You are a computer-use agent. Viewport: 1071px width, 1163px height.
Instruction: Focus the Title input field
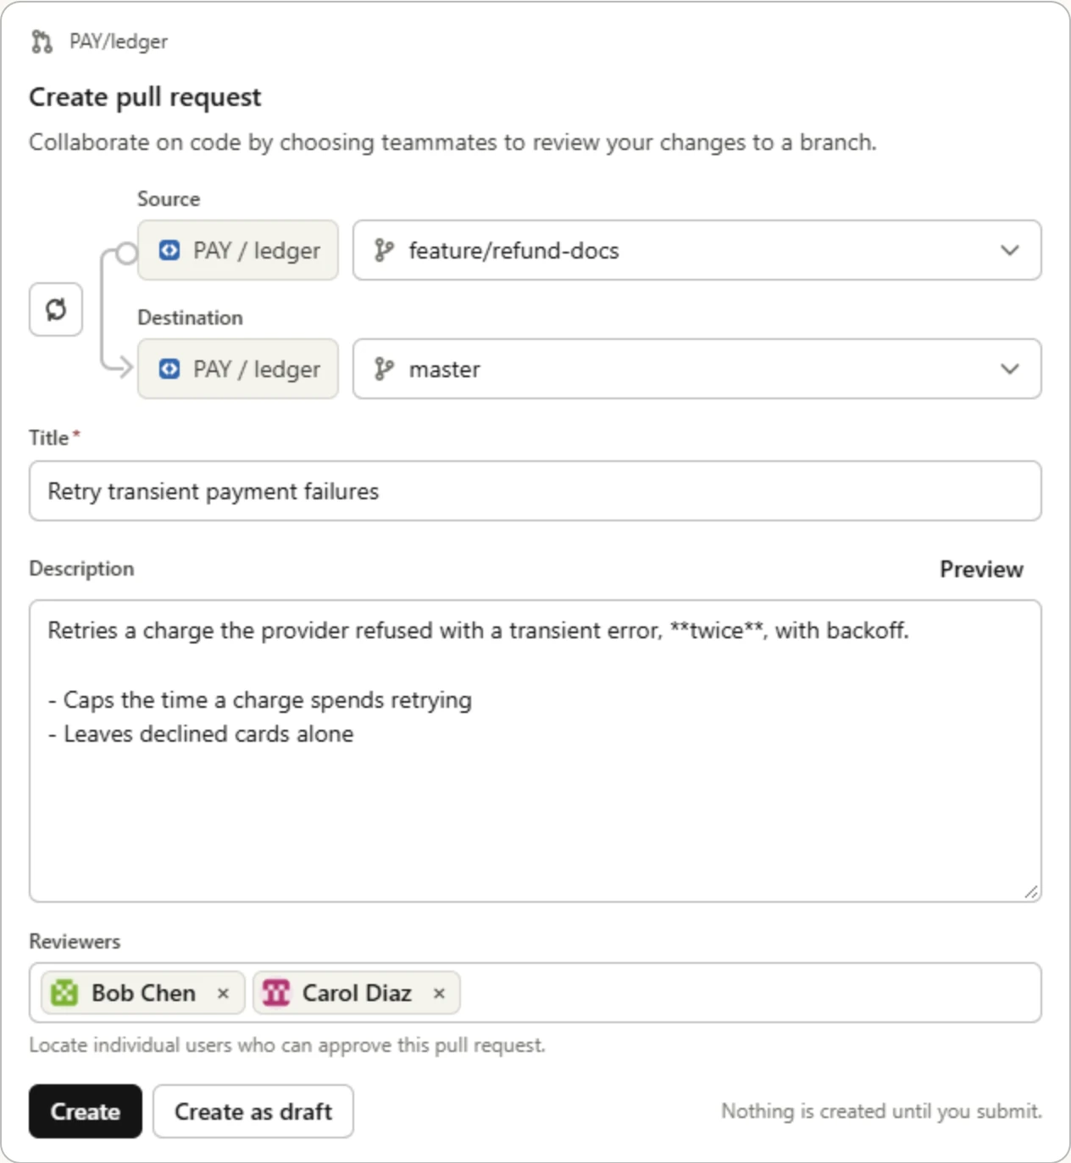[535, 491]
